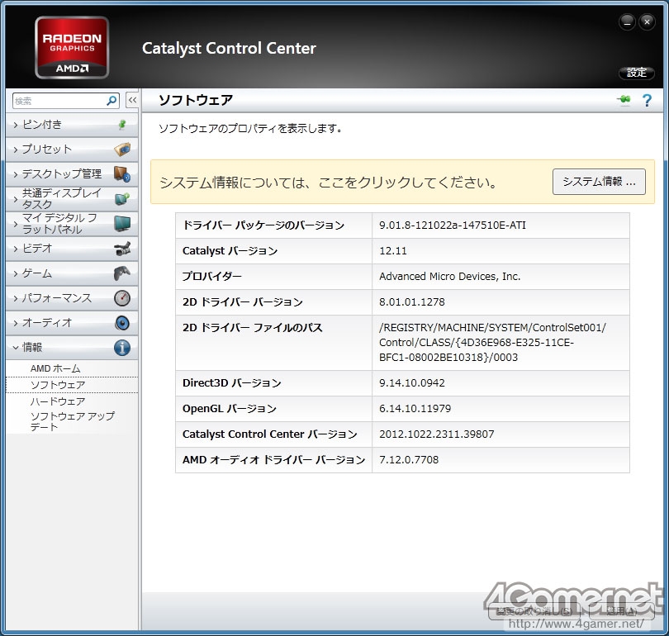The image size is (669, 636).
Task: Expand the デスクトップ管理 section
Action: tap(72, 174)
